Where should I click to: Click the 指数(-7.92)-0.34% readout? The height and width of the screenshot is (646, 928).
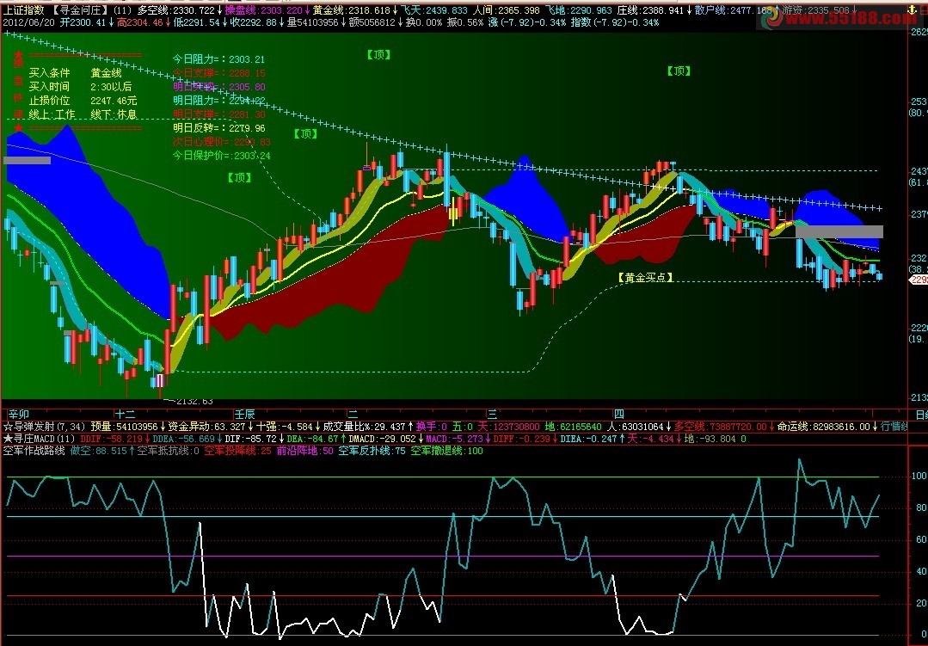[614, 22]
